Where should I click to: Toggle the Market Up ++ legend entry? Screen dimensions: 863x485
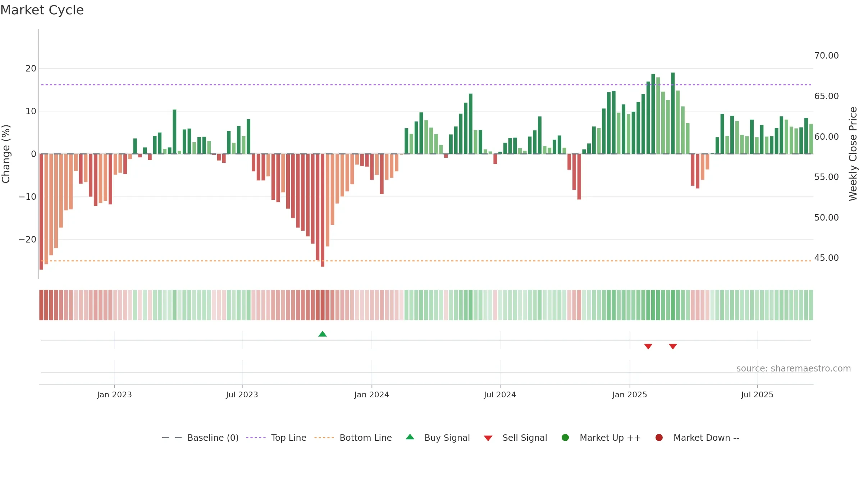(x=601, y=438)
